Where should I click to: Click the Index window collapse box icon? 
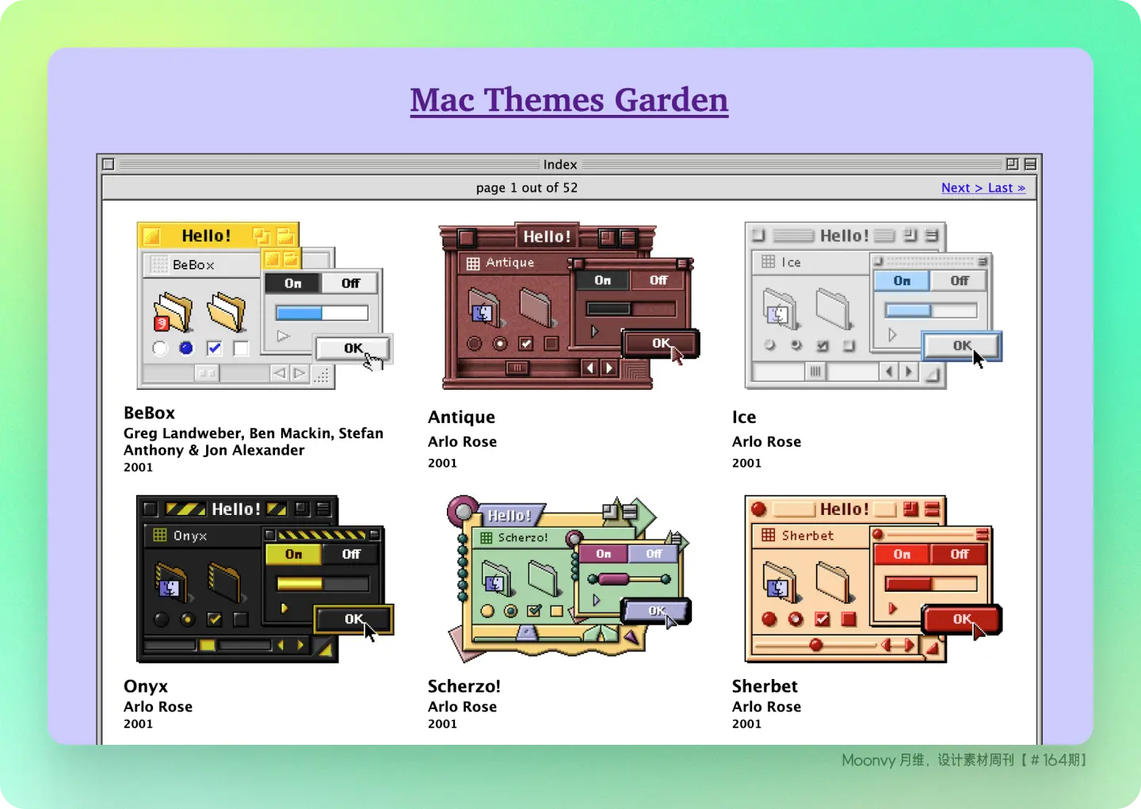tap(1030, 164)
